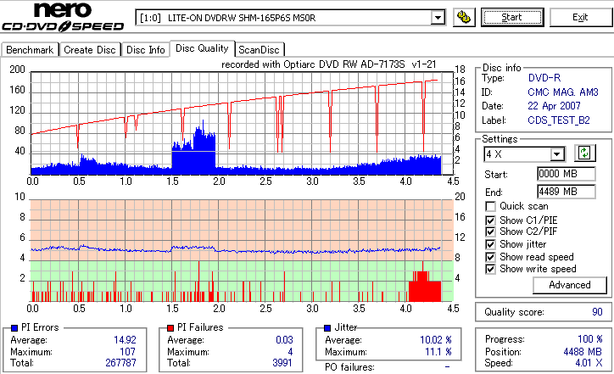Toggle the Show read speed checkbox
614x374 pixels.
(490, 257)
